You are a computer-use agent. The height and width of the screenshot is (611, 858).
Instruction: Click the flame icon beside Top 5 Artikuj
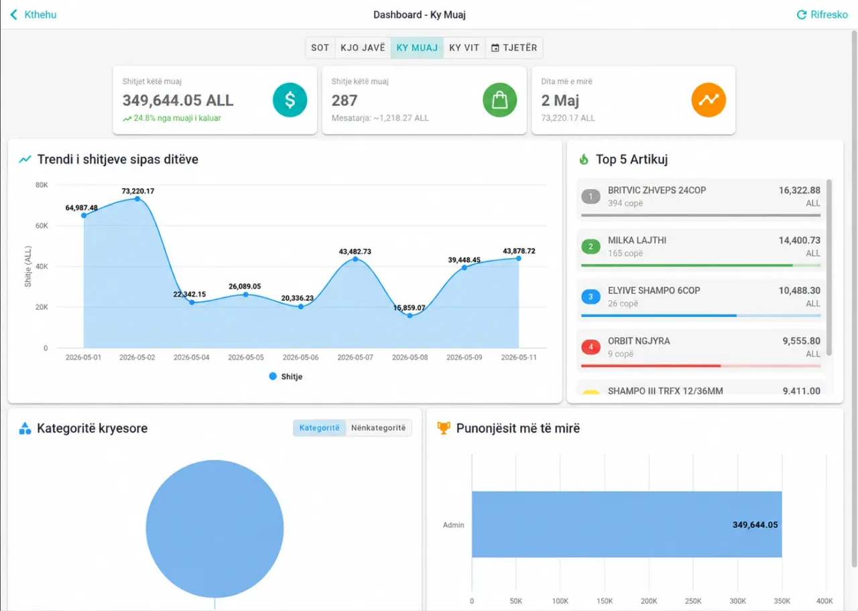pos(584,159)
